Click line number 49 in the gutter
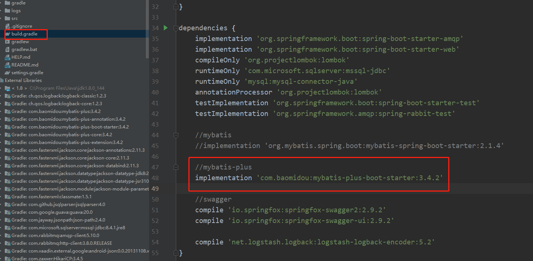This screenshot has height=261, width=533. tap(155, 189)
